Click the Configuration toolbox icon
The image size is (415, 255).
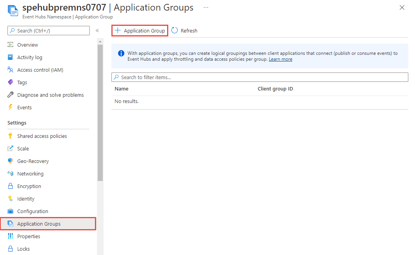tap(10, 211)
